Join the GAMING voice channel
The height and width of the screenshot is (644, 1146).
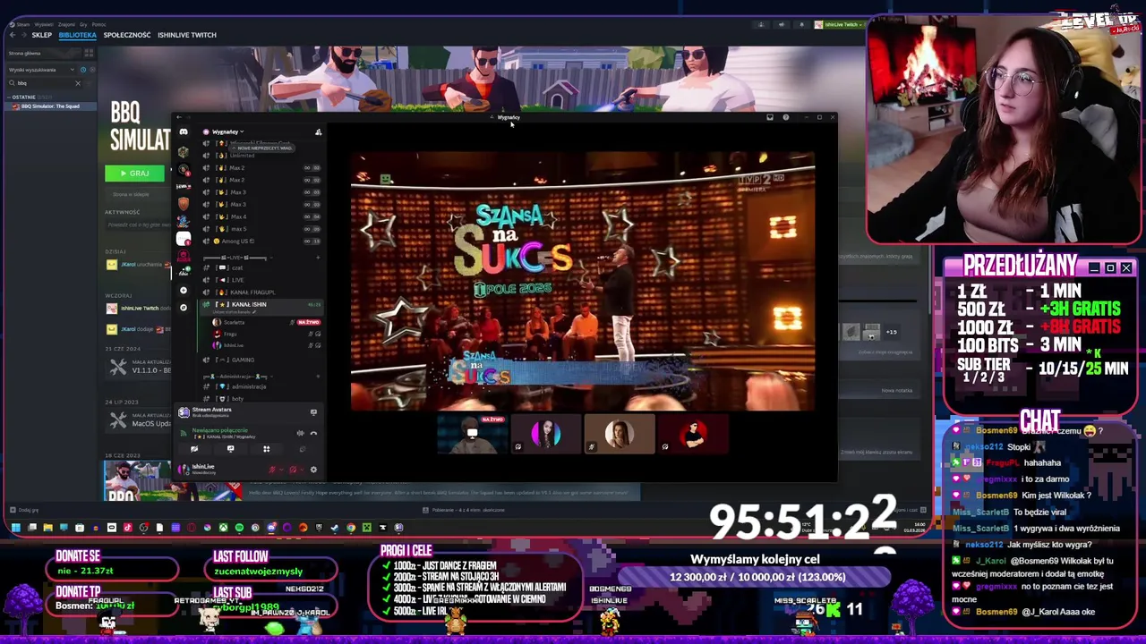[260, 360]
